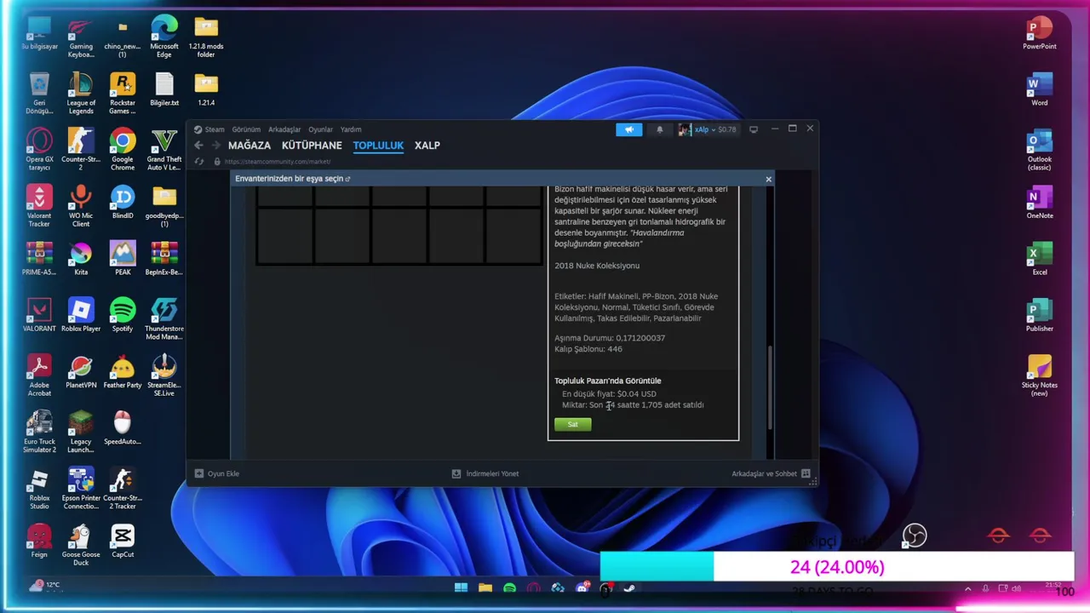Select the VALORANT desktop icon
The image size is (1090, 613).
pyautogui.click(x=39, y=314)
